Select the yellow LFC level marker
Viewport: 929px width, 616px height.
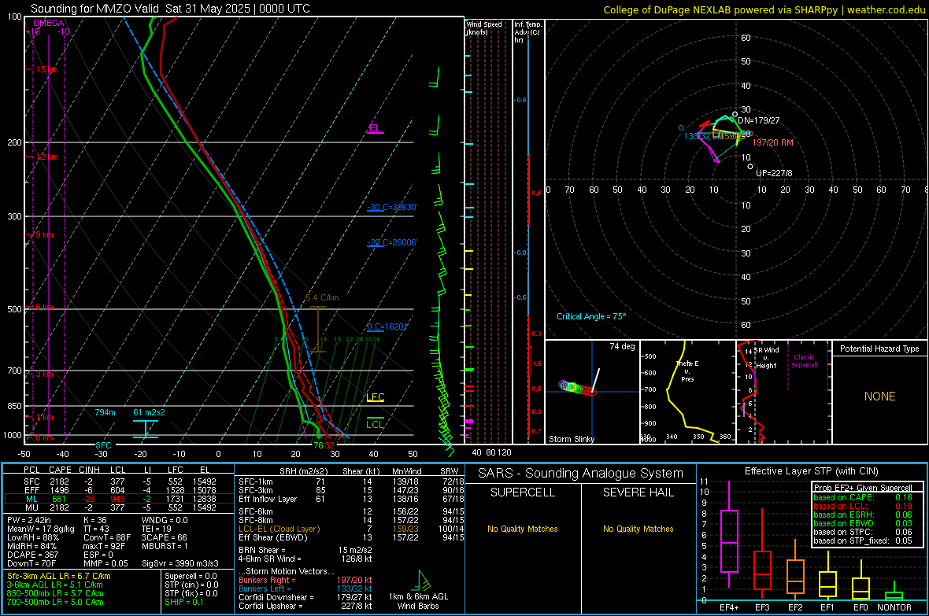[x=375, y=397]
